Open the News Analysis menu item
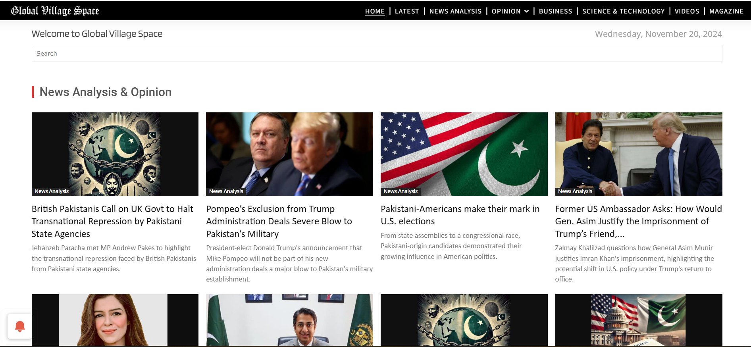 pos(455,11)
